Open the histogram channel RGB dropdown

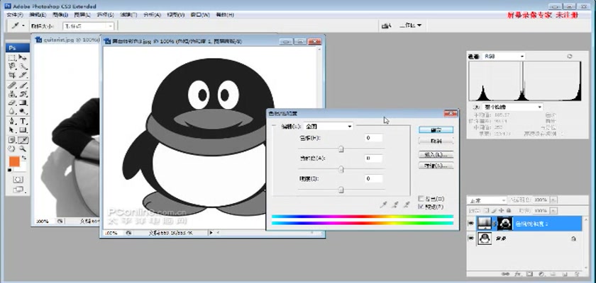(504, 56)
